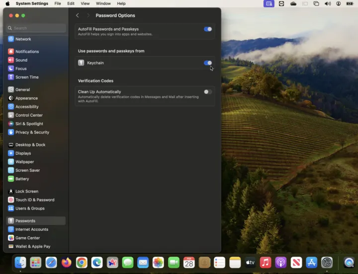Select Passwords in the sidebar
The image size is (358, 274).
click(x=25, y=221)
